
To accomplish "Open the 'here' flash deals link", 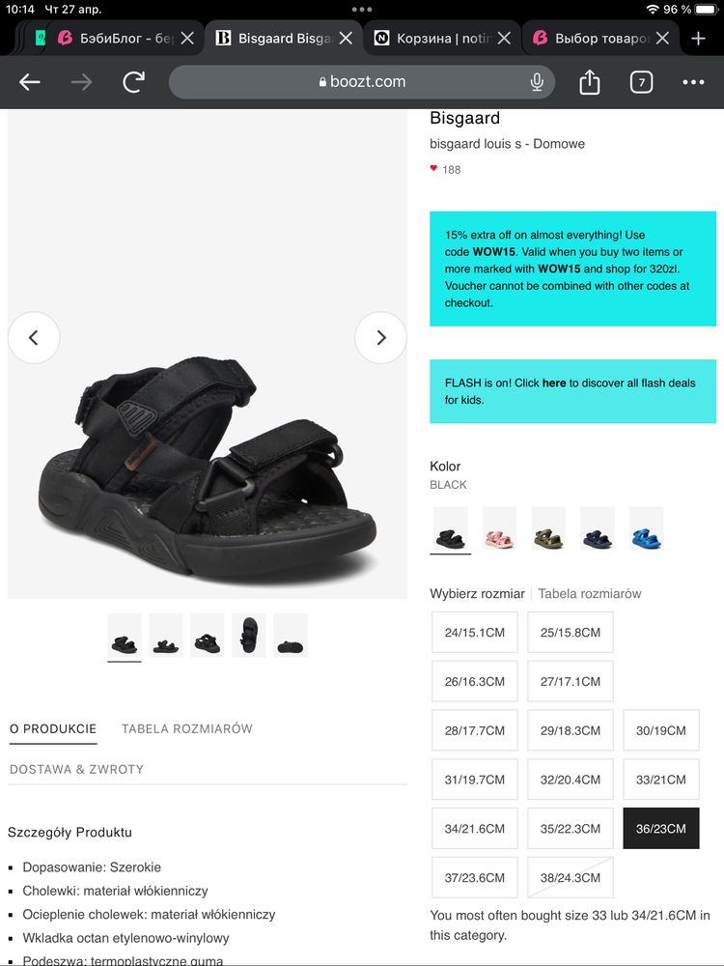I will pos(554,383).
